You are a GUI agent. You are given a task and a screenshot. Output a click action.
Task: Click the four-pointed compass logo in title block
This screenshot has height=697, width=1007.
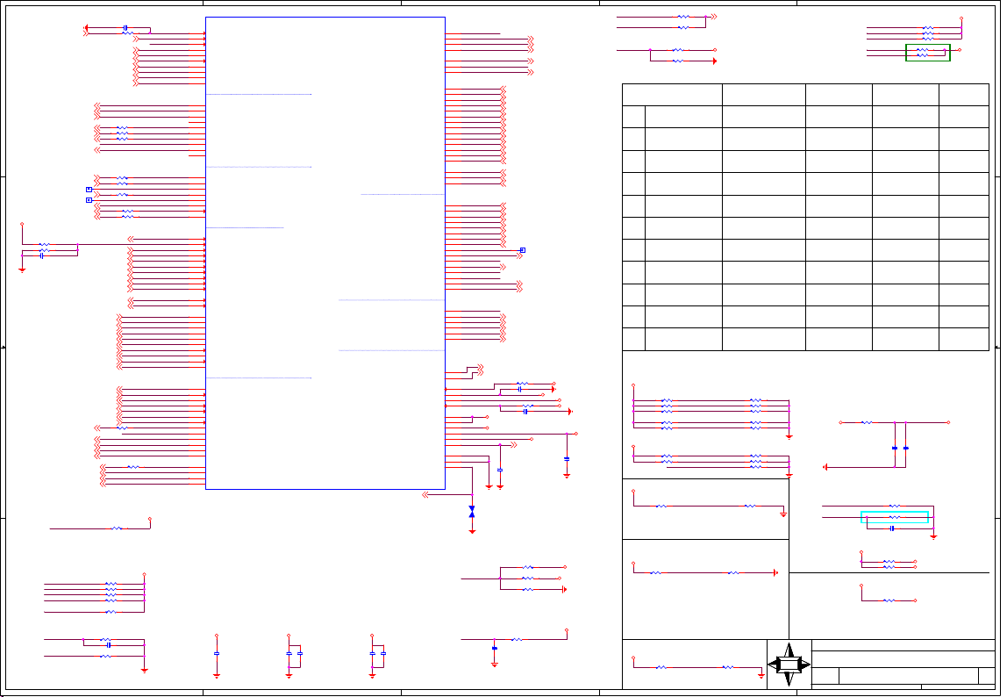789,665
